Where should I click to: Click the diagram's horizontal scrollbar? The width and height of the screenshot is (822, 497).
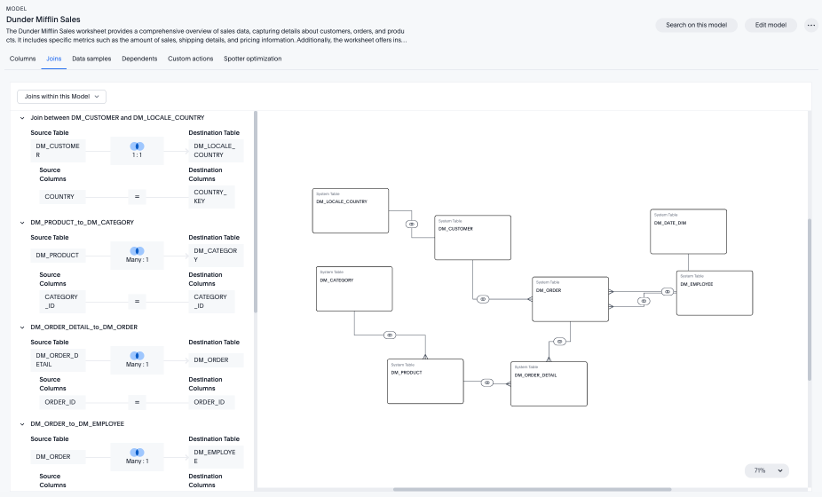[x=533, y=487]
